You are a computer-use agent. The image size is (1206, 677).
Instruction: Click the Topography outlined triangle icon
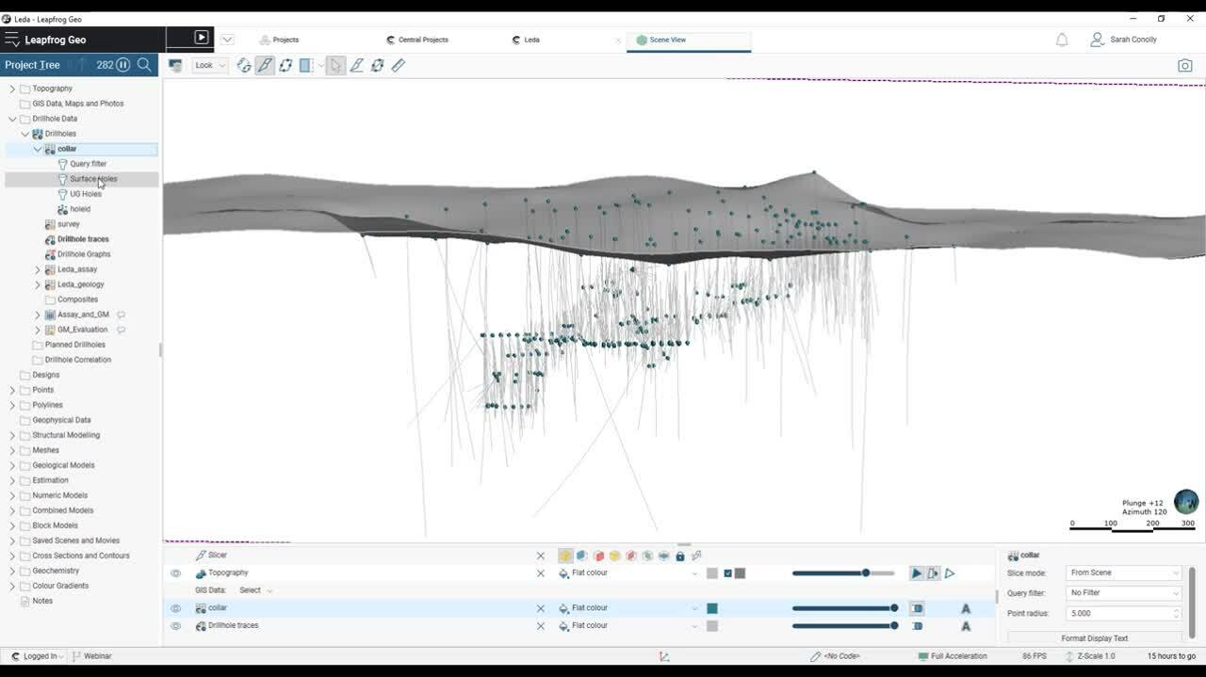(950, 573)
